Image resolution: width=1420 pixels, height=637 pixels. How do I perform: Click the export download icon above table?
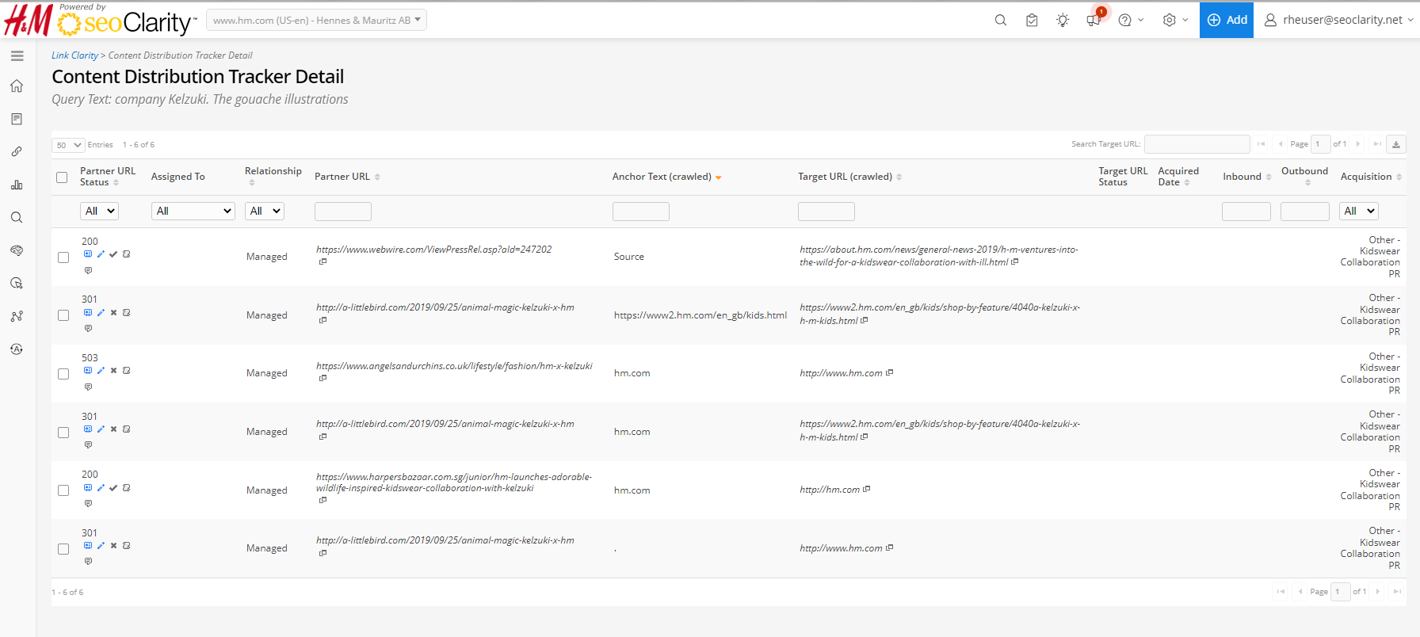pyautogui.click(x=1396, y=144)
